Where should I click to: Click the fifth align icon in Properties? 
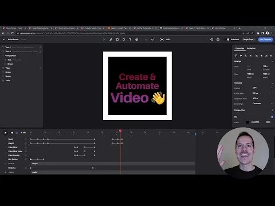pos(257,56)
